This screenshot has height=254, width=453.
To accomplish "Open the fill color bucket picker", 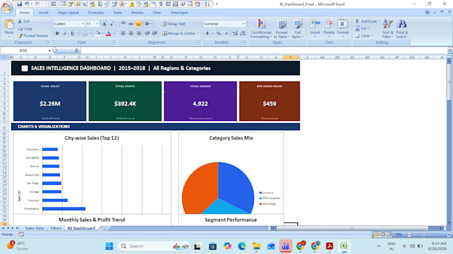I will (x=98, y=33).
